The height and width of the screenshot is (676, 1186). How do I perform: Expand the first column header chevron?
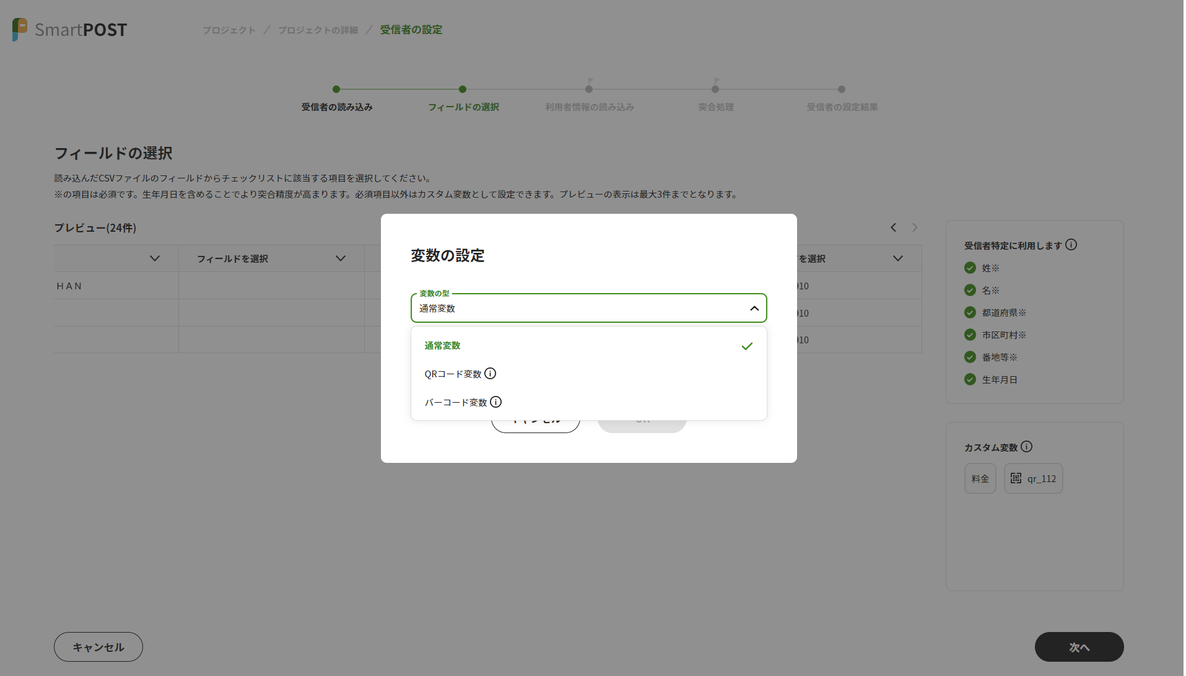click(x=155, y=258)
